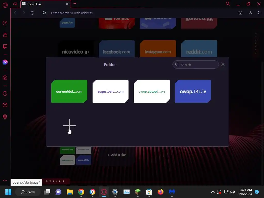Open augustberc...com tile in folder

tap(110, 91)
